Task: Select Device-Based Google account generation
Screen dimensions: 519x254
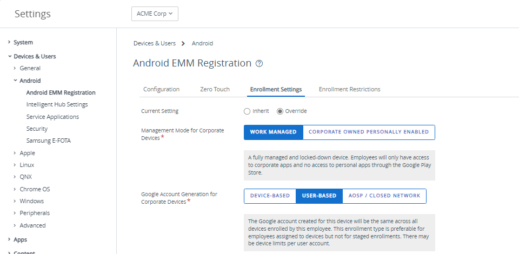Action: (270, 196)
